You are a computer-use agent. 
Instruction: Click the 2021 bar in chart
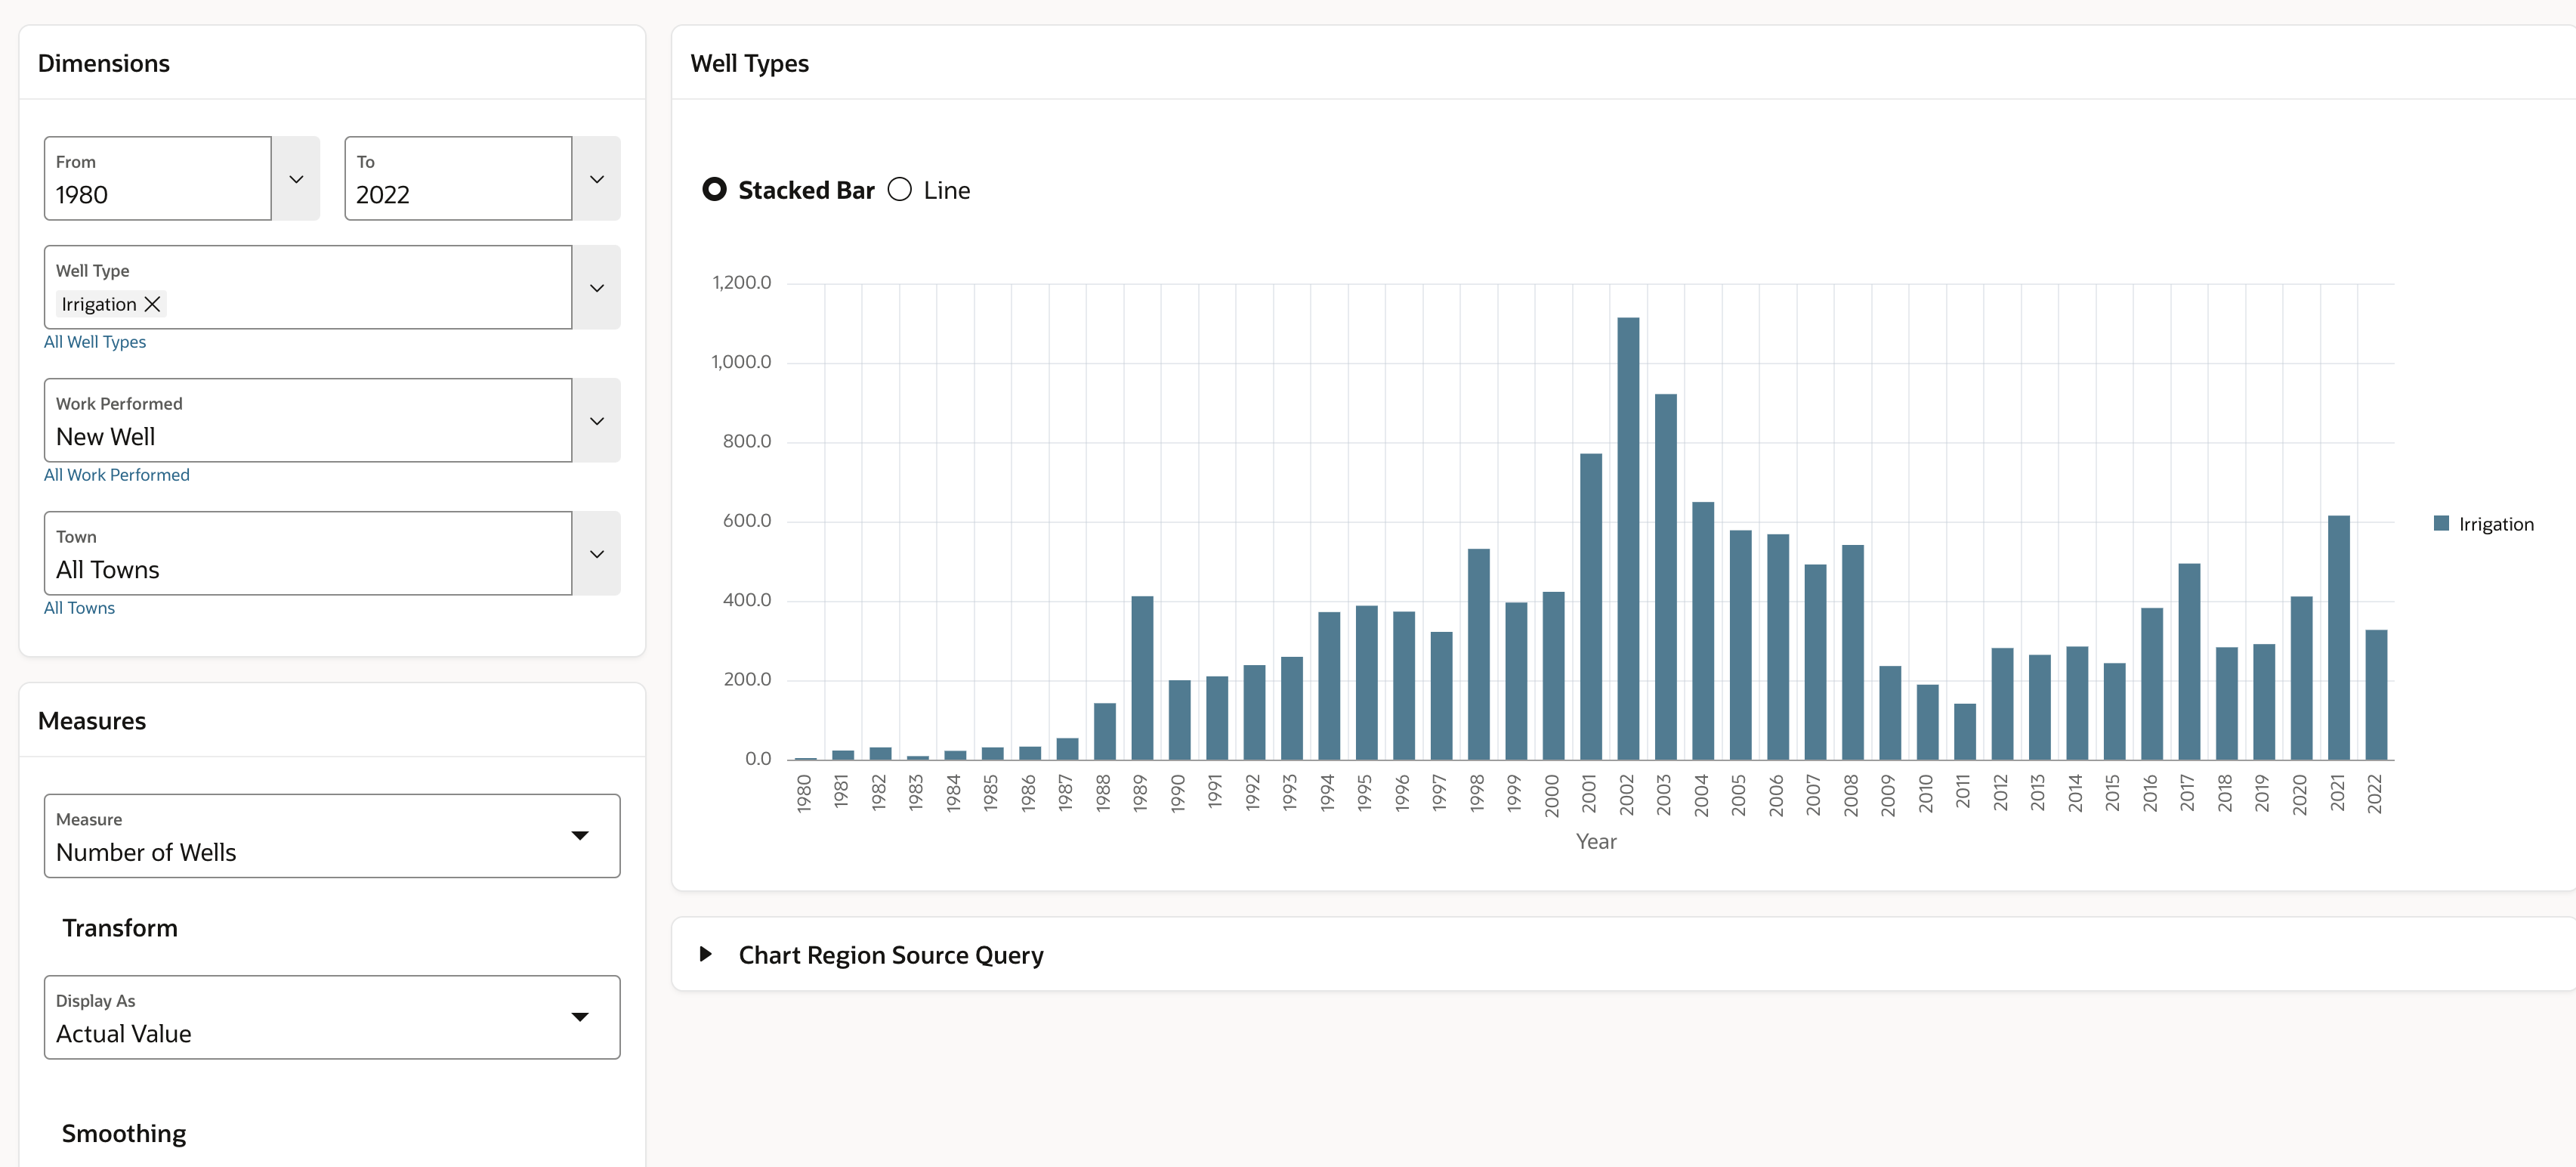click(2338, 639)
